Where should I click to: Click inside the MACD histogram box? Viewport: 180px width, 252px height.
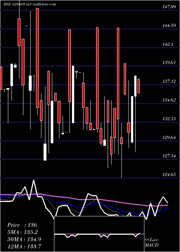(x=99, y=234)
